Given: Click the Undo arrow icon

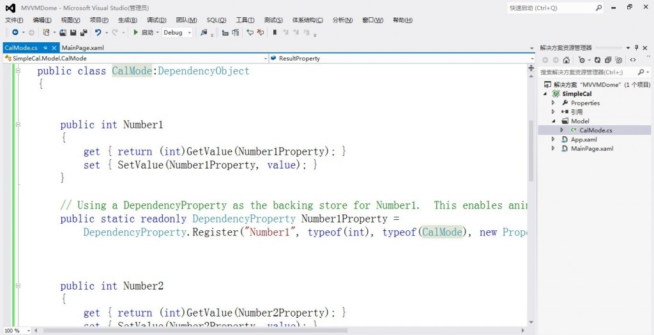Looking at the screenshot, I should coord(98,33).
